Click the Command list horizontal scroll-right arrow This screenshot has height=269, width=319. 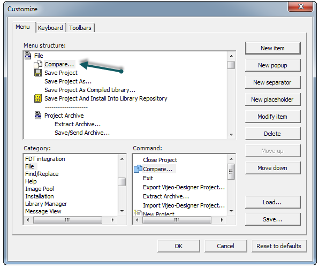tap(222, 220)
